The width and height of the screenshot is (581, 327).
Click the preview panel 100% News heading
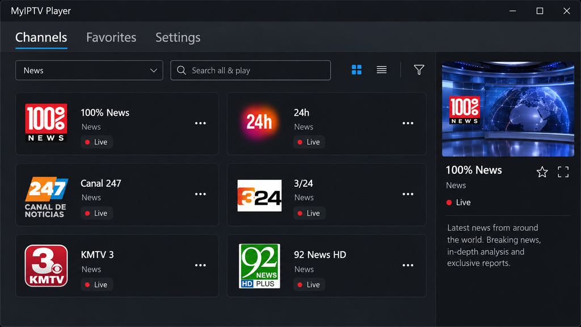474,170
